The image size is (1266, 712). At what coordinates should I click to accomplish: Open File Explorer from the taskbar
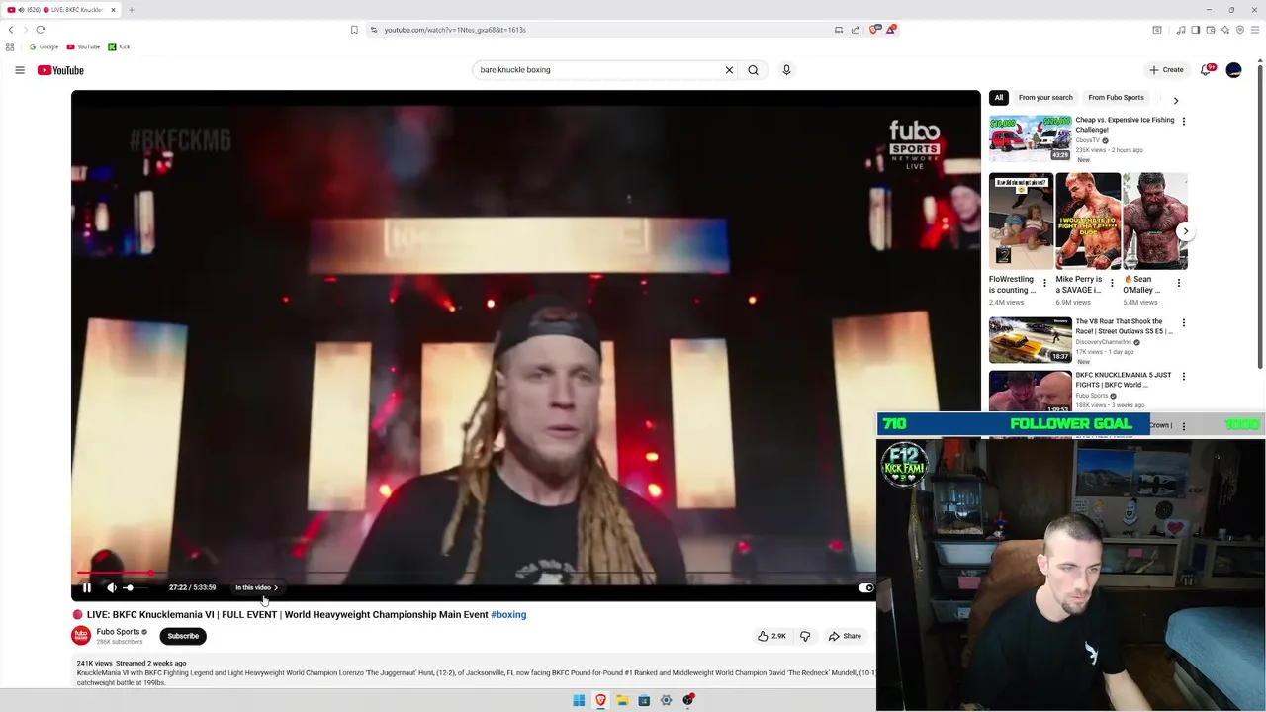coord(622,700)
